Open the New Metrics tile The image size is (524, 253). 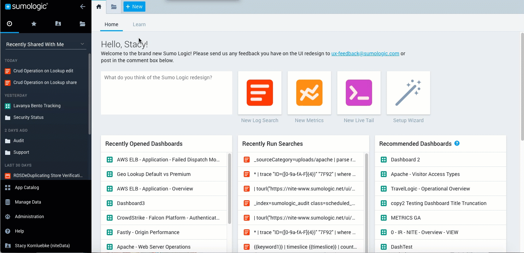pos(309,93)
